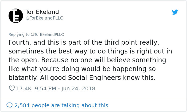
Task: Click the Jun 24, 2018 date
Action: click(x=78, y=88)
